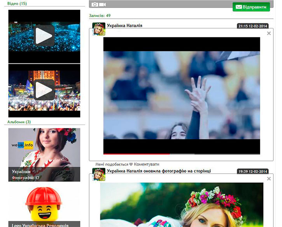Click the video camera attach icon
282x227 pixels.
pos(102,4)
